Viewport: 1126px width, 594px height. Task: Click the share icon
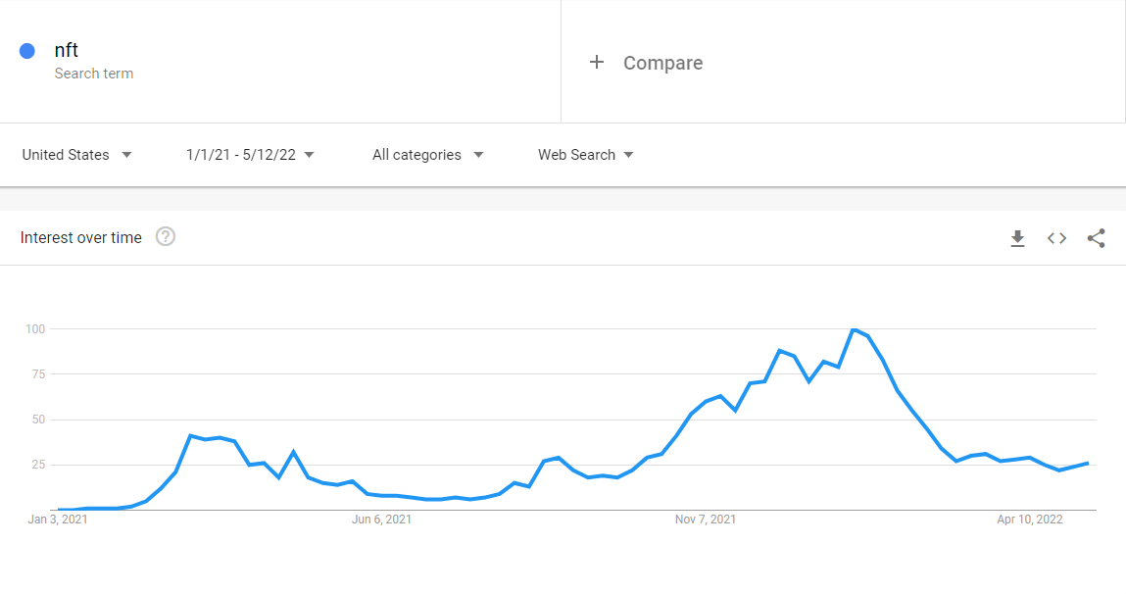pos(1097,238)
